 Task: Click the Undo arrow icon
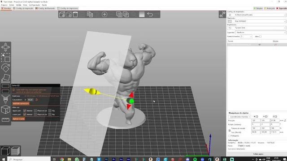pyautogui.click(x=150, y=14)
